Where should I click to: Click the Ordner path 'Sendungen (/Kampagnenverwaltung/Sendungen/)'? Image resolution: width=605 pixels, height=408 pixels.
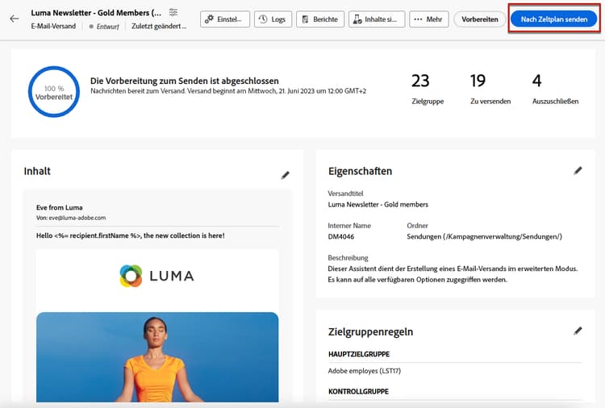(x=484, y=236)
